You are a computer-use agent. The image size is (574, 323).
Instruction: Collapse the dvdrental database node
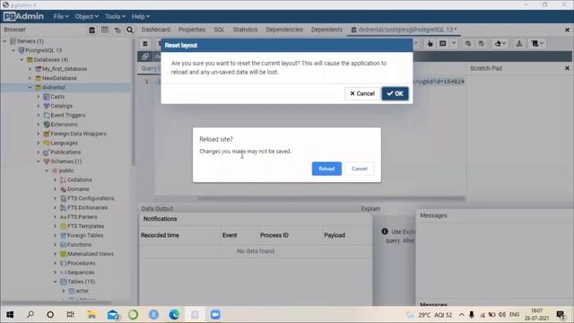tap(30, 87)
